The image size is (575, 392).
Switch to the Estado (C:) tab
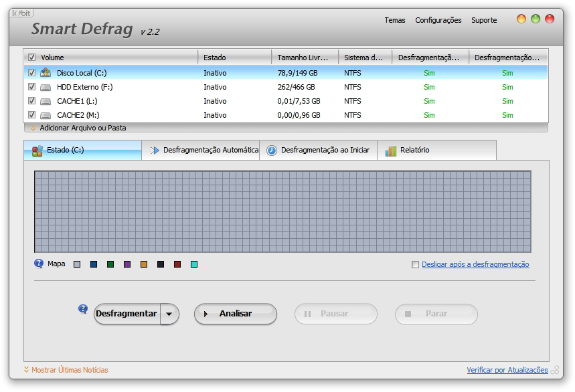82,151
